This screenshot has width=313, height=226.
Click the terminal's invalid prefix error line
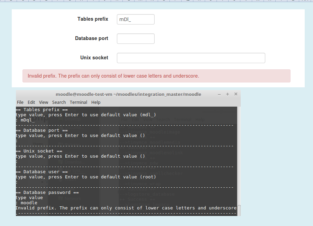(x=126, y=208)
